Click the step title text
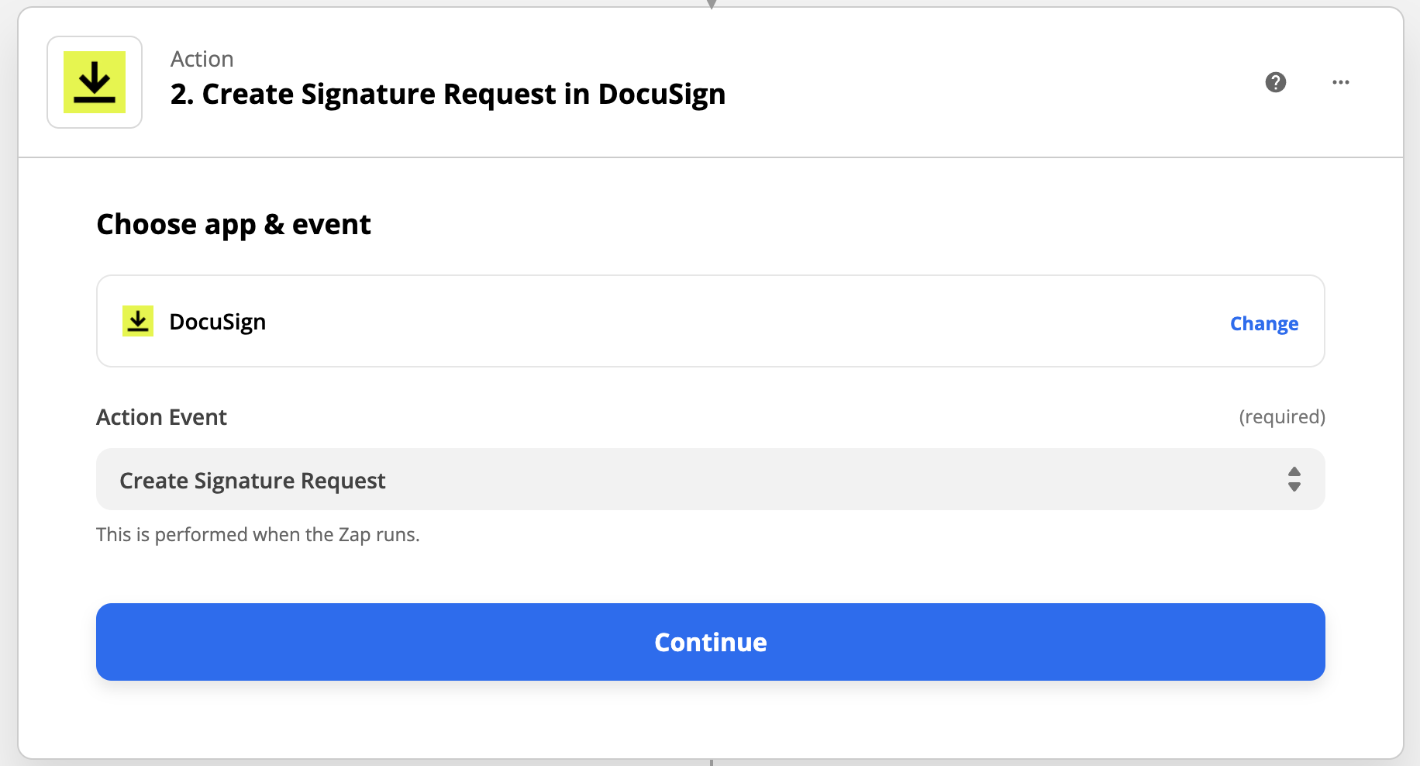 pyautogui.click(x=448, y=93)
